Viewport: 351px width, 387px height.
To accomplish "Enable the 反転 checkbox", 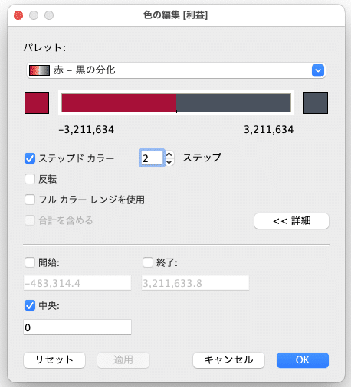I will 30,179.
